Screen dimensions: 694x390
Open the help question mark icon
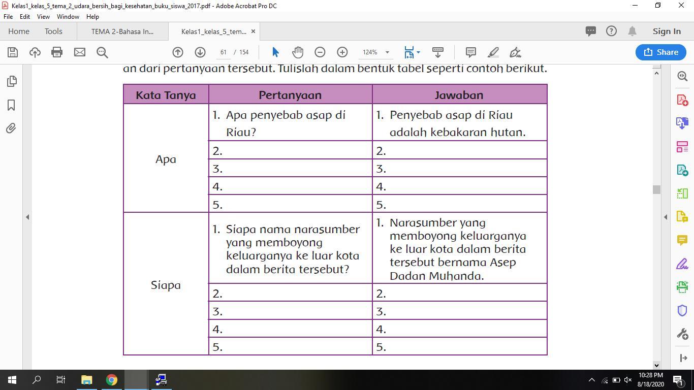[611, 31]
